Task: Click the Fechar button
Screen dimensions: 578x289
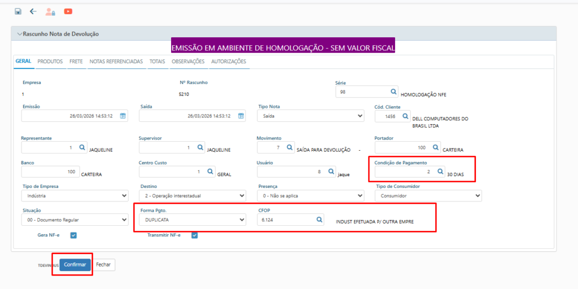Action: coord(103,264)
